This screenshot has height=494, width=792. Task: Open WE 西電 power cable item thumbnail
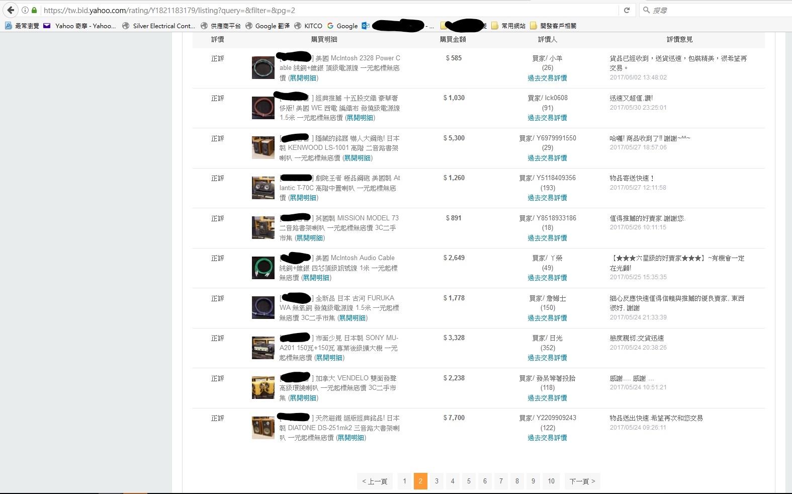coord(263,108)
